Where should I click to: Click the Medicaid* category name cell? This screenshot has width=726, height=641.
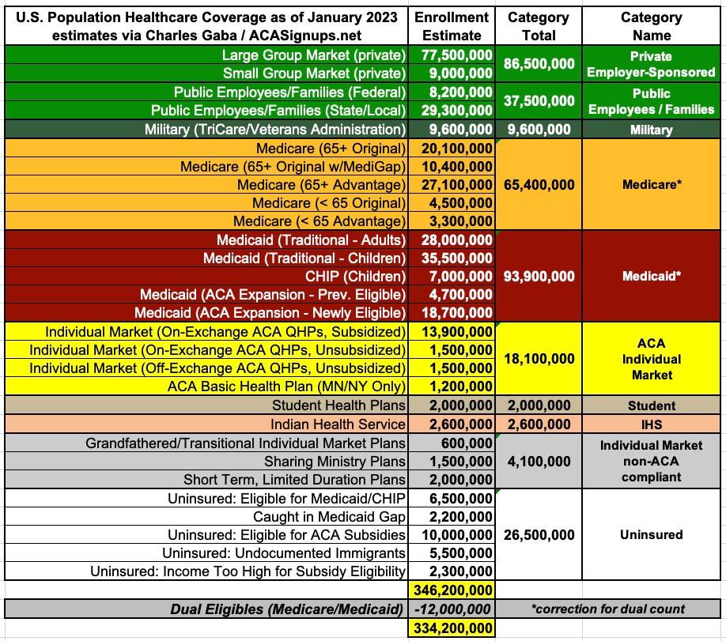pos(651,277)
